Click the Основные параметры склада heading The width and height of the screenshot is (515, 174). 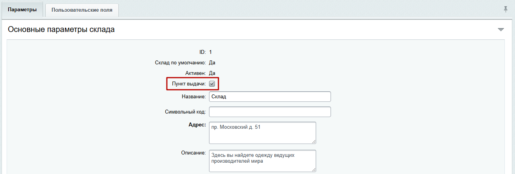[61, 29]
